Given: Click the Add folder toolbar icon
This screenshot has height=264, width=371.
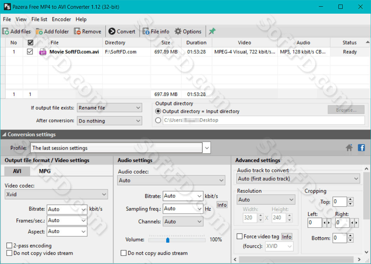Looking at the screenshot, I should (x=39, y=31).
